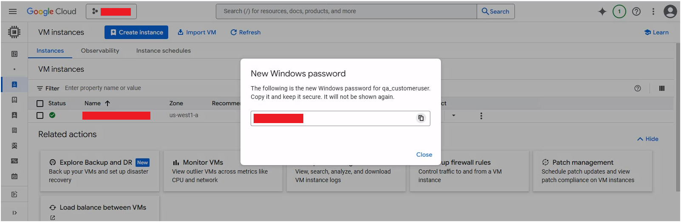This screenshot has height=222, width=681.
Task: Expand the connect dropdown arrow in instance row
Action: tap(453, 115)
